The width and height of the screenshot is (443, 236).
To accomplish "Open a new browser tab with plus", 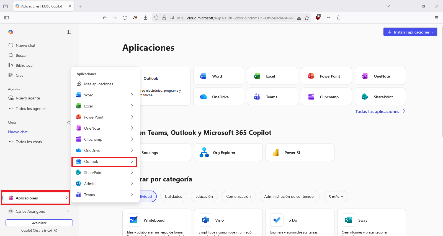I will 80,6.
